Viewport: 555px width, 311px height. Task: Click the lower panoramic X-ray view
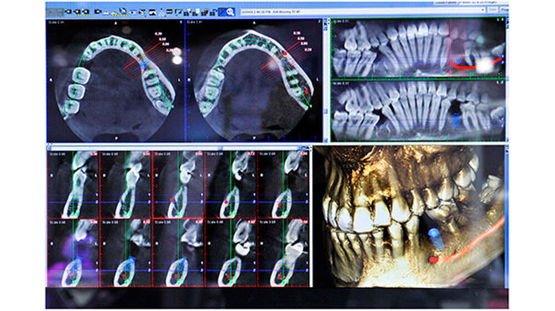[x=417, y=111]
